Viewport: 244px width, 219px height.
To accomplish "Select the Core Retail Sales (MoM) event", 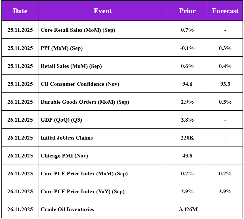I will click(x=78, y=30).
